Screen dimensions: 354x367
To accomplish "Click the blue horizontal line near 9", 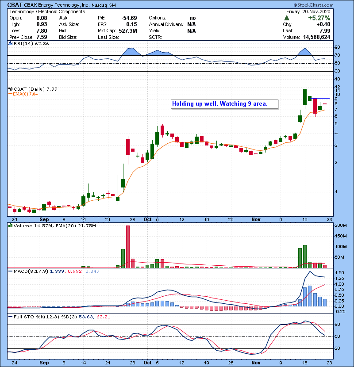I will [320, 98].
